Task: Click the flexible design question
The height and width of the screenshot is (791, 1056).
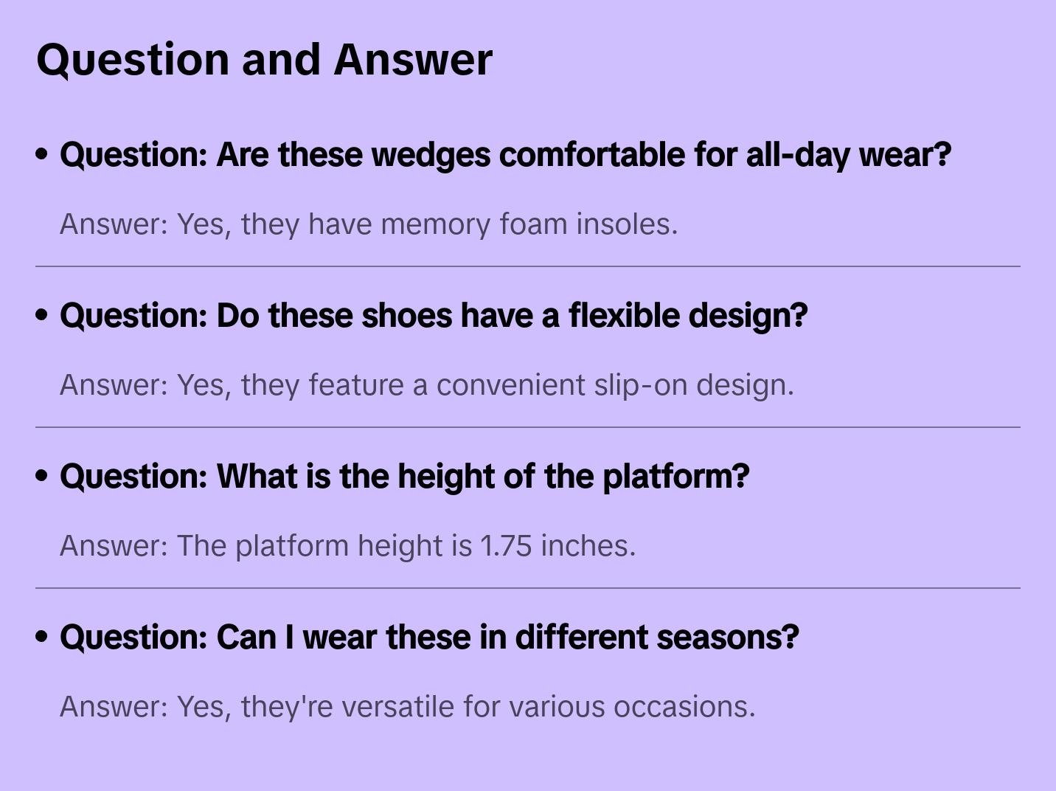Action: coord(434,316)
